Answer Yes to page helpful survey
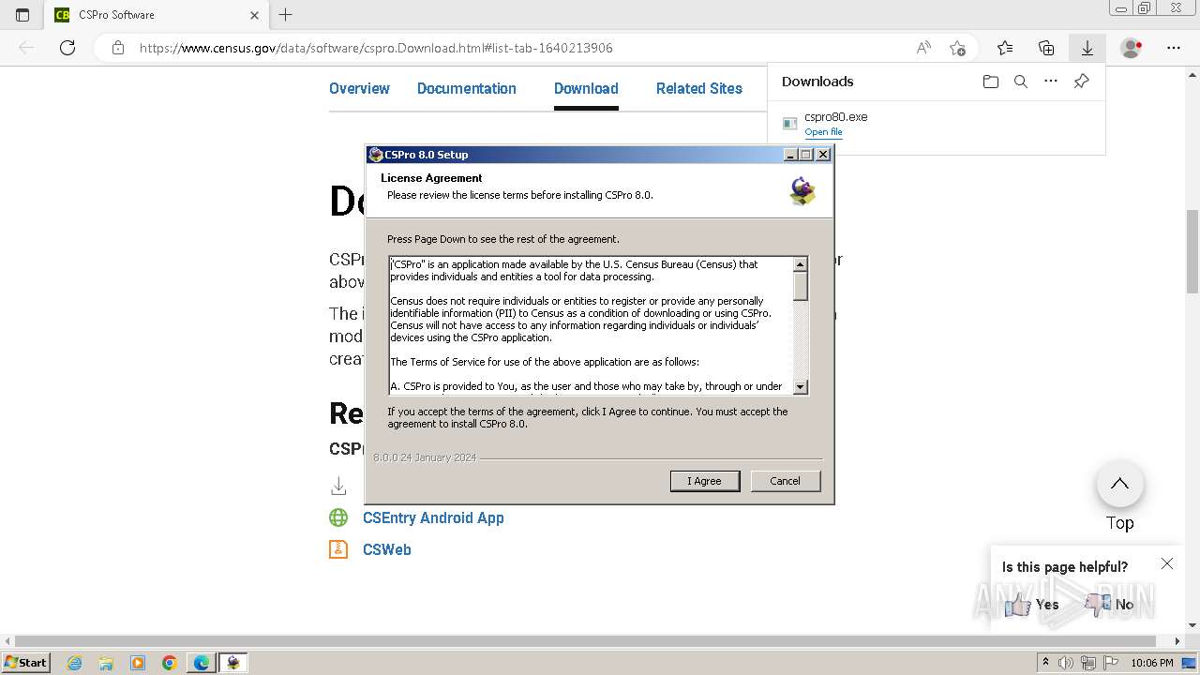 click(1032, 605)
